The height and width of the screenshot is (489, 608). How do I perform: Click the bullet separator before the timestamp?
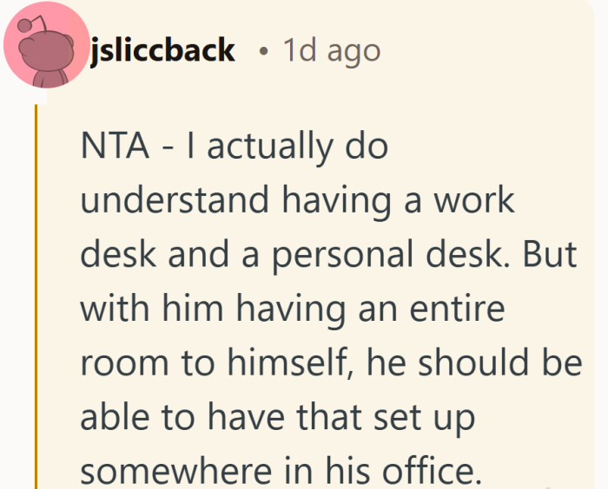[262, 51]
